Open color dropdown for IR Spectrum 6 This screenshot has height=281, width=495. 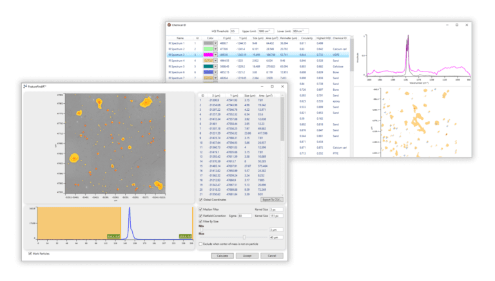tap(216, 72)
